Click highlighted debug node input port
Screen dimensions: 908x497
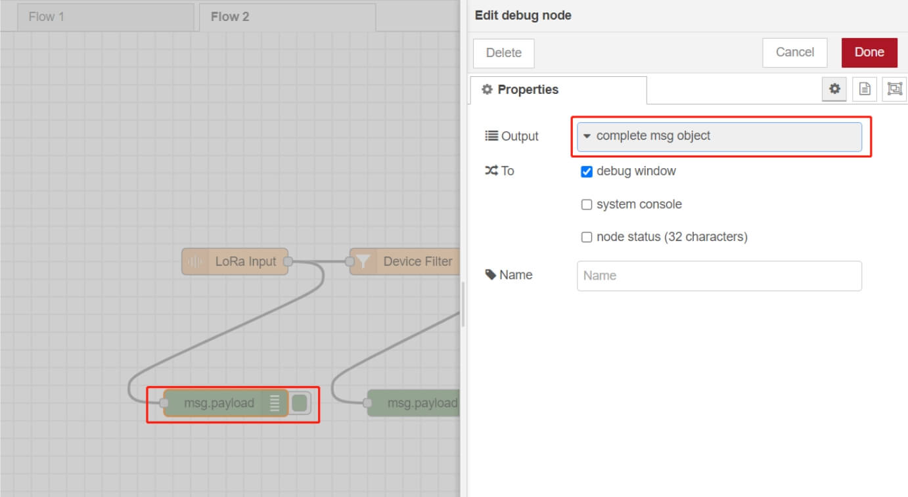[x=164, y=403]
